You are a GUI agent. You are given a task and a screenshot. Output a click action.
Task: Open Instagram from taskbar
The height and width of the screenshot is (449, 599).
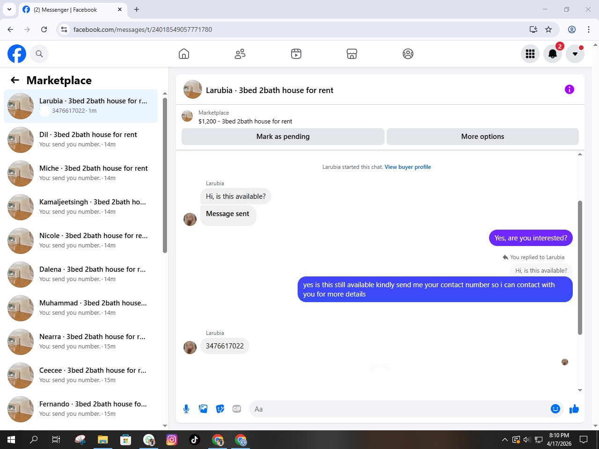coord(172,440)
